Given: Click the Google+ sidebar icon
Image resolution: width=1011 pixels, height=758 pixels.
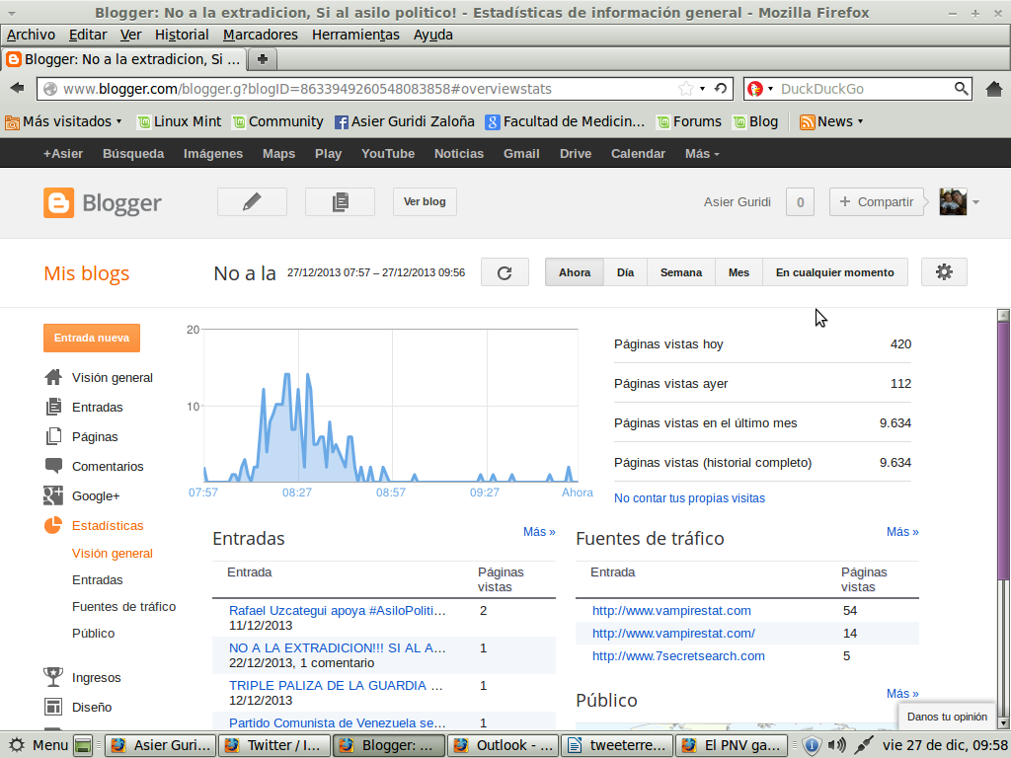Looking at the screenshot, I should point(53,495).
